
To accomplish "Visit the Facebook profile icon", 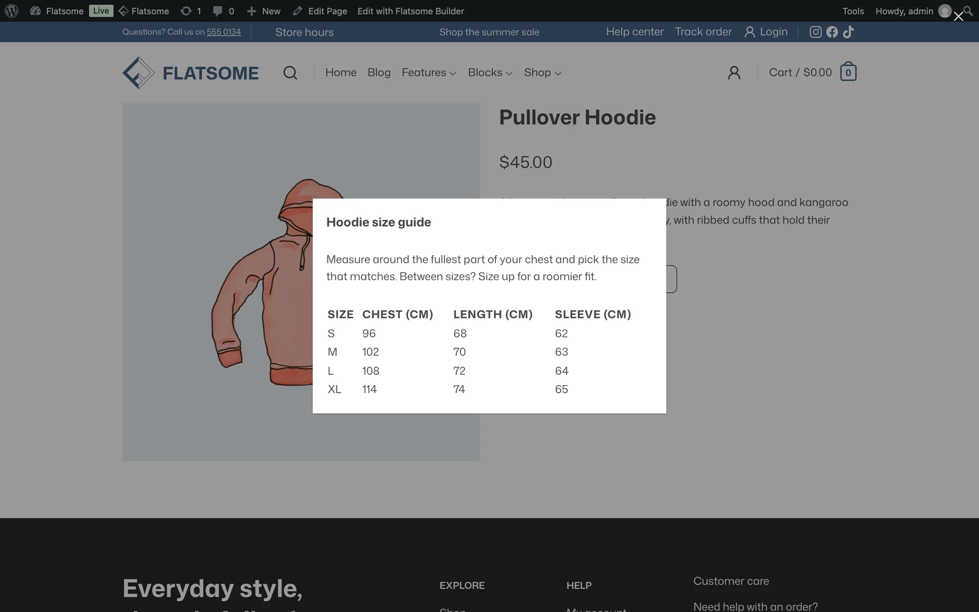I will pyautogui.click(x=832, y=32).
